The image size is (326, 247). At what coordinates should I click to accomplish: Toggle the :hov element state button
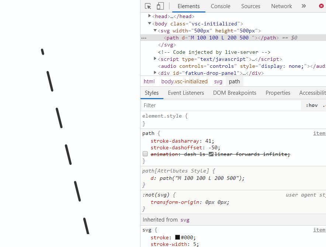tap(312, 105)
